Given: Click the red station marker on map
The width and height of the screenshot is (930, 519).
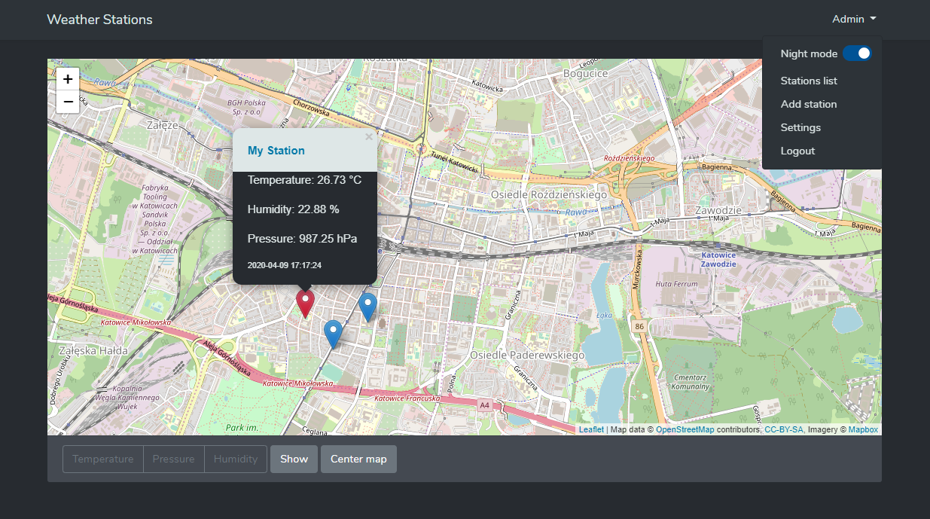Looking at the screenshot, I should coord(305,303).
